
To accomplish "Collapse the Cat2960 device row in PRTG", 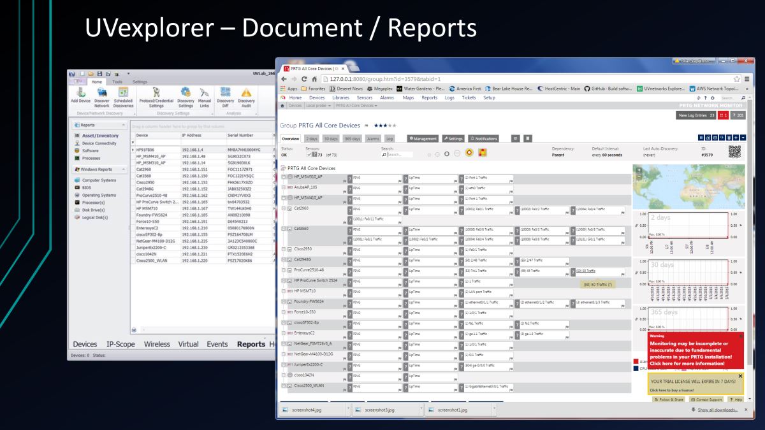I will point(284,208).
